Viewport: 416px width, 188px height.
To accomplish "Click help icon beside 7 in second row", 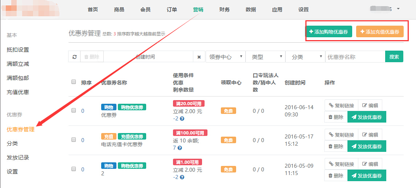I will coord(180,148).
